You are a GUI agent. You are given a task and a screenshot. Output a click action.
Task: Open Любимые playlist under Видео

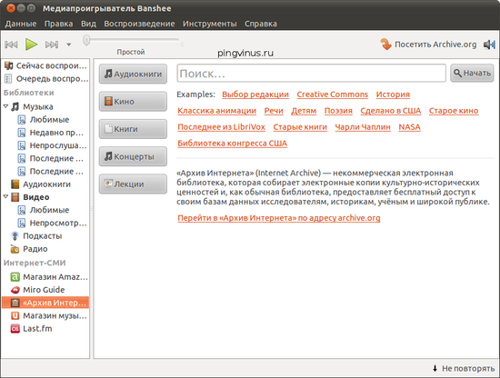pyautogui.click(x=49, y=210)
